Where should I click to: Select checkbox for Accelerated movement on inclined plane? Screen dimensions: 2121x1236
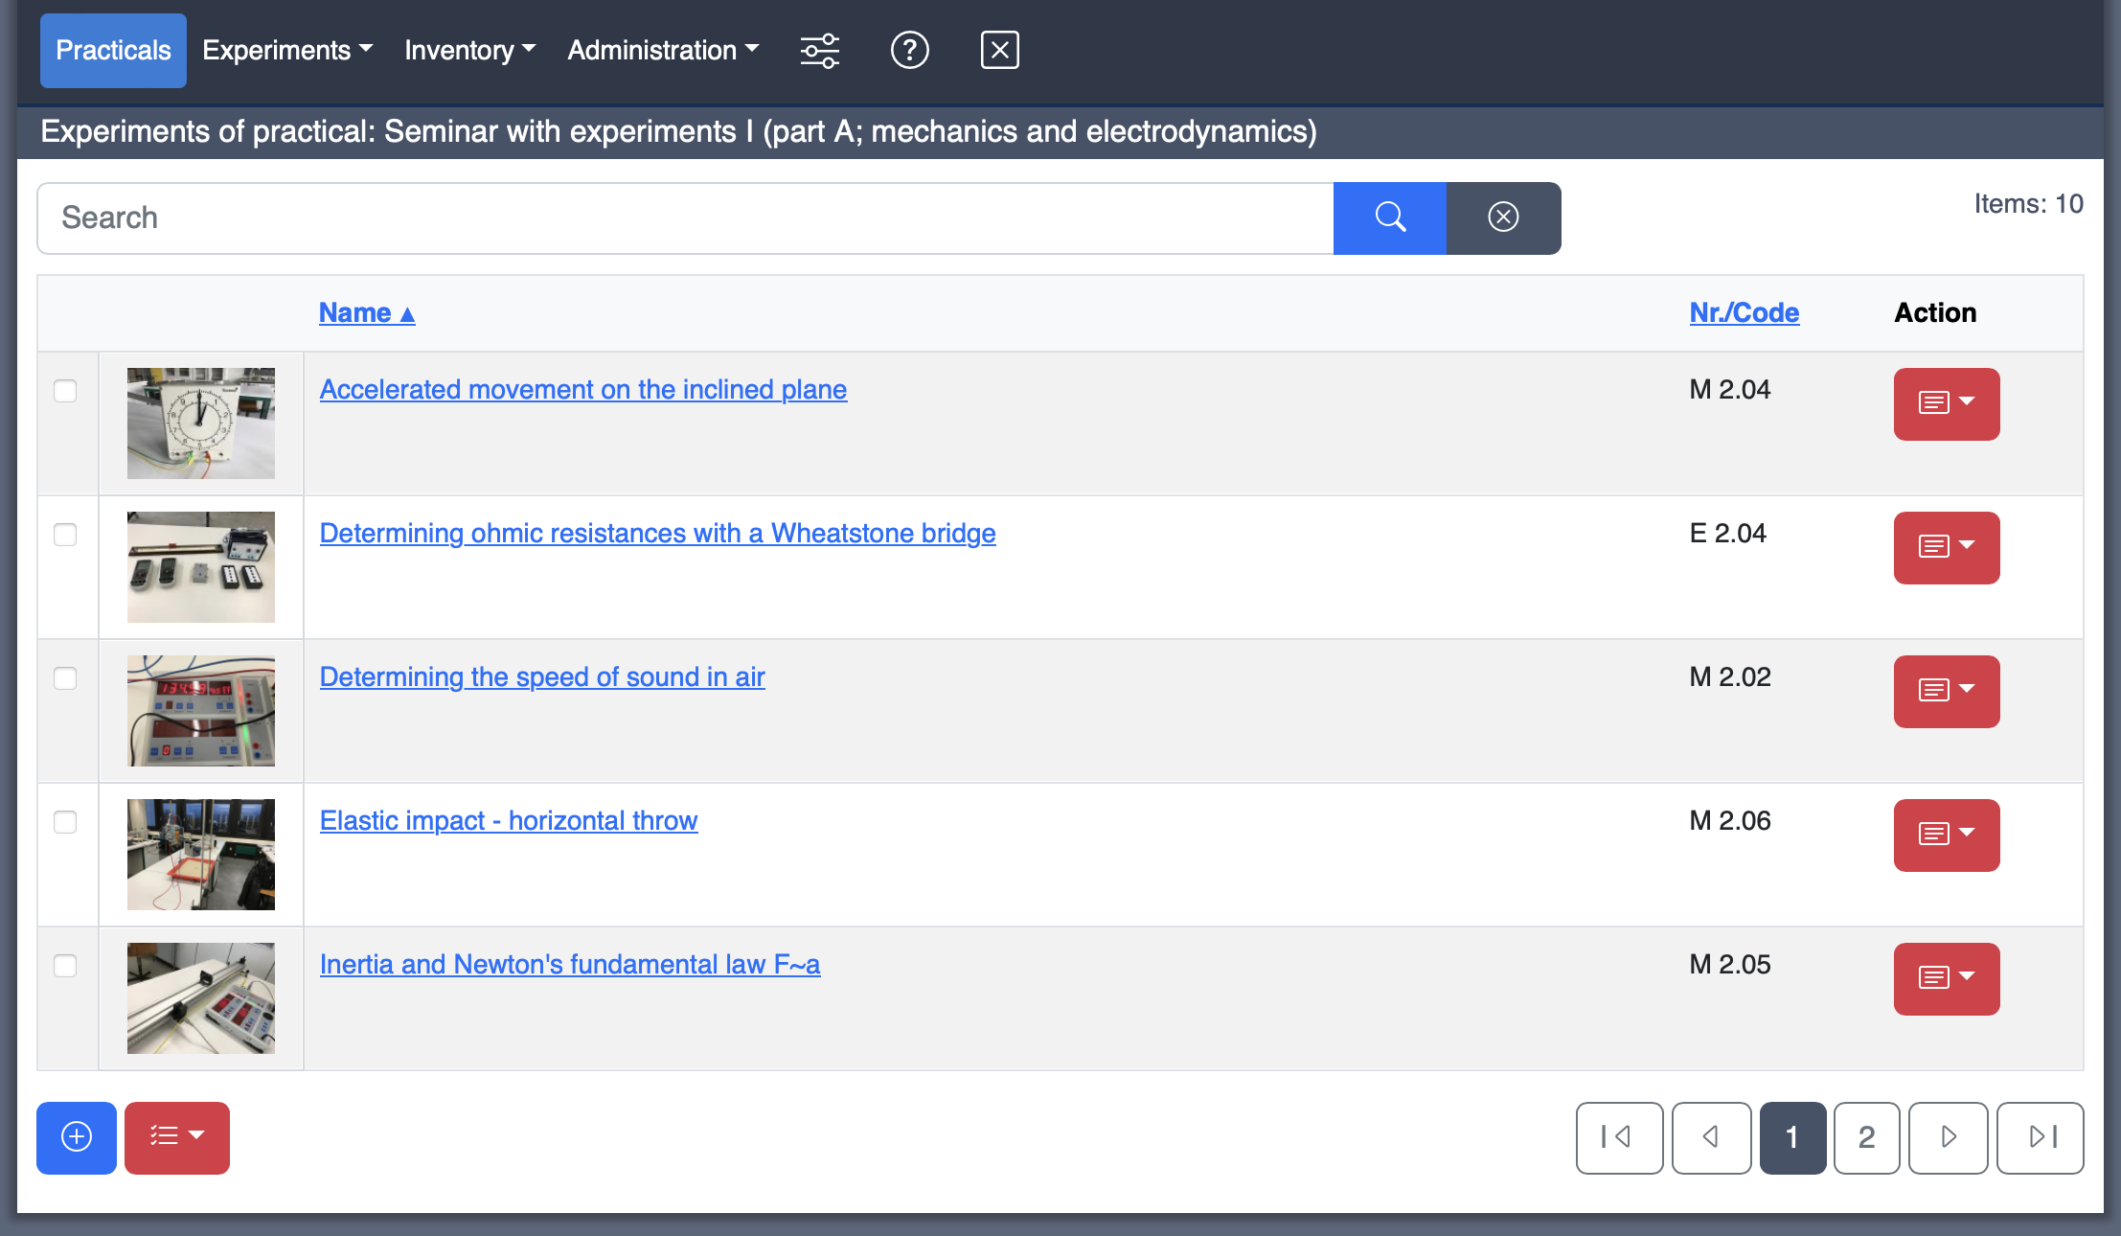[65, 391]
